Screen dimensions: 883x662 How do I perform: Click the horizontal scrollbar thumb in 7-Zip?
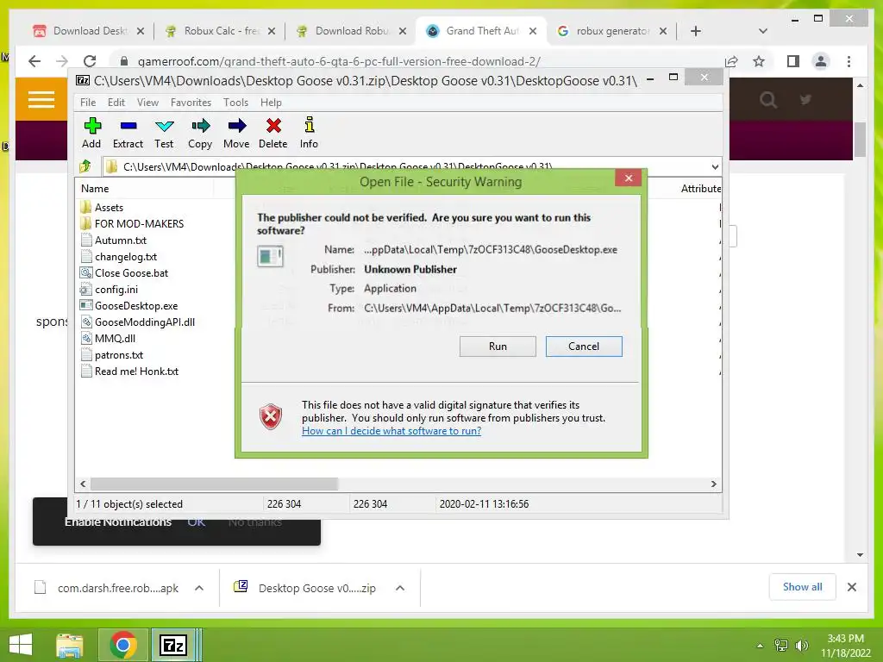[214, 484]
